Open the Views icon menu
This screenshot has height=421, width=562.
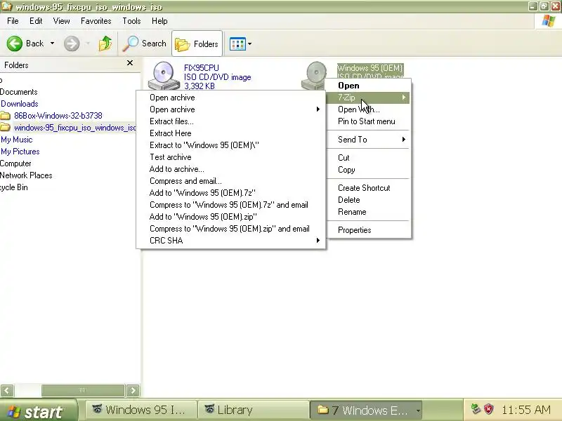(237, 44)
